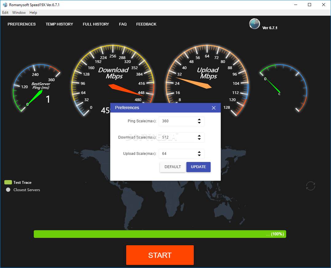Click the BestServer Ping (ms) gauge label
The height and width of the screenshot is (268, 331).
(x=41, y=86)
